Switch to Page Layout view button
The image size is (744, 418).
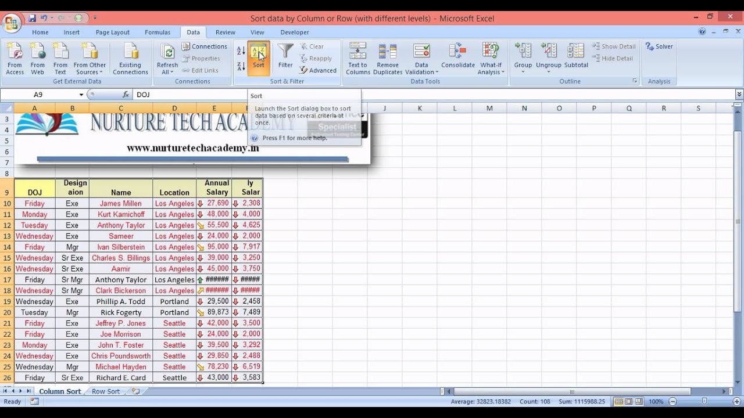click(629, 401)
